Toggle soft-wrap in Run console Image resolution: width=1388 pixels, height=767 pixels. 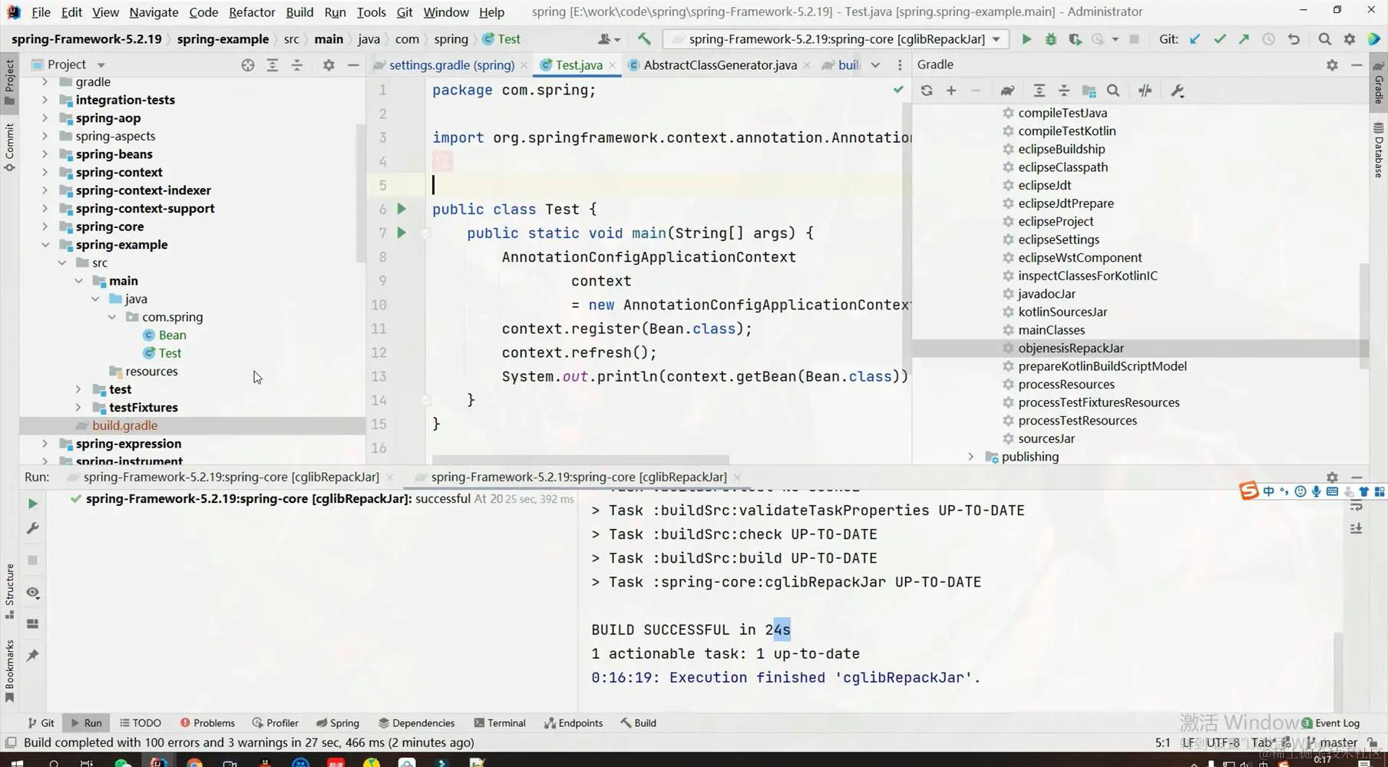coord(1357,506)
